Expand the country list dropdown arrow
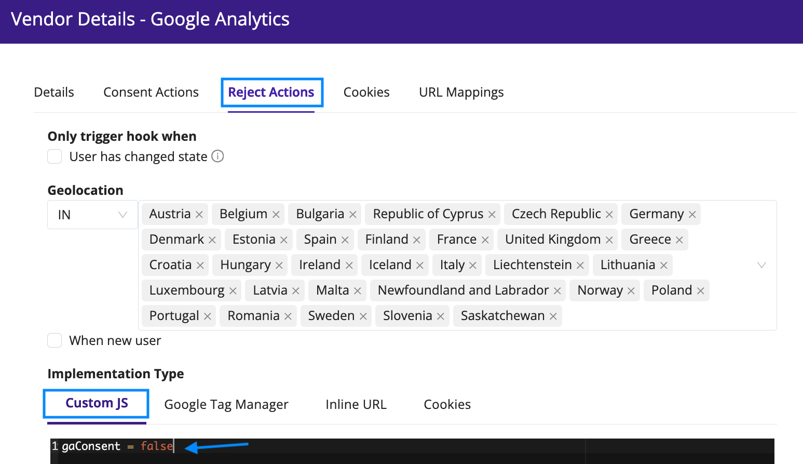 click(x=761, y=265)
